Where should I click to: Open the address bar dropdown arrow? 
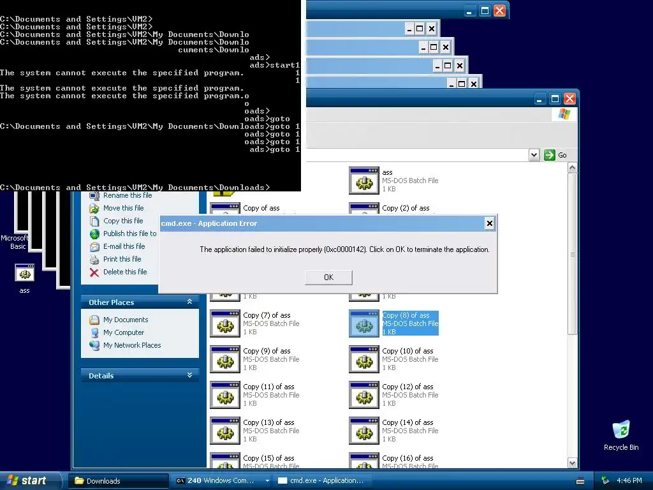(x=534, y=155)
